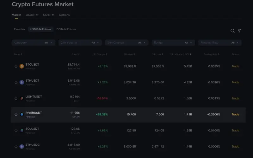Select the Favorites filter pill
The width and height of the screenshot is (253, 158).
tap(19, 29)
